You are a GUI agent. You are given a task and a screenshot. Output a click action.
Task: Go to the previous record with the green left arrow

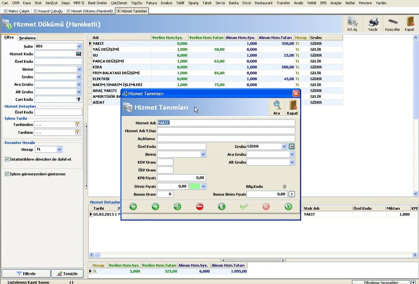(x=133, y=207)
